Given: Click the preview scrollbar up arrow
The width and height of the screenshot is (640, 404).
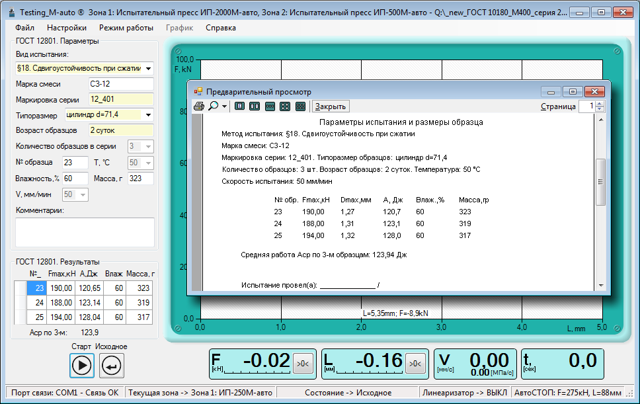Looking at the screenshot, I should coord(600,120).
